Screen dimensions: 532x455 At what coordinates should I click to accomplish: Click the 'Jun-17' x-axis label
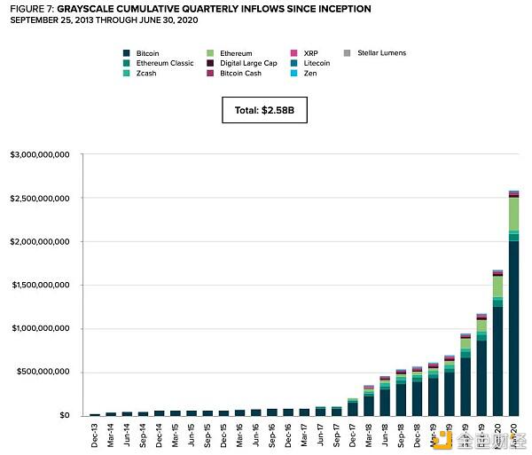pyautogui.click(x=320, y=435)
